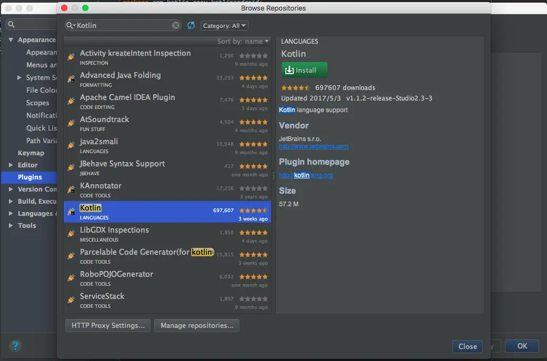Expand the Languages tree node
Image resolution: width=547 pixels, height=361 pixels.
[11, 214]
